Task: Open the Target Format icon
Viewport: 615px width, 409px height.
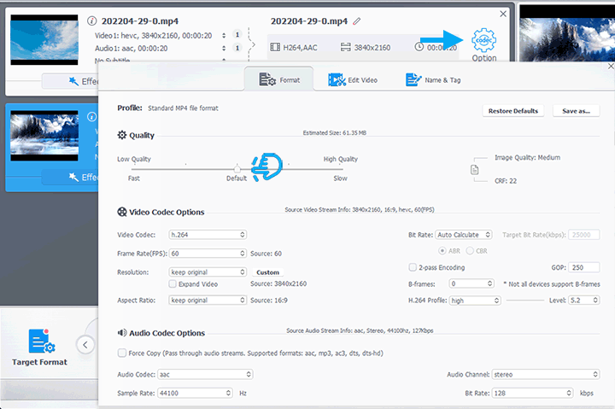Action: 42,342
